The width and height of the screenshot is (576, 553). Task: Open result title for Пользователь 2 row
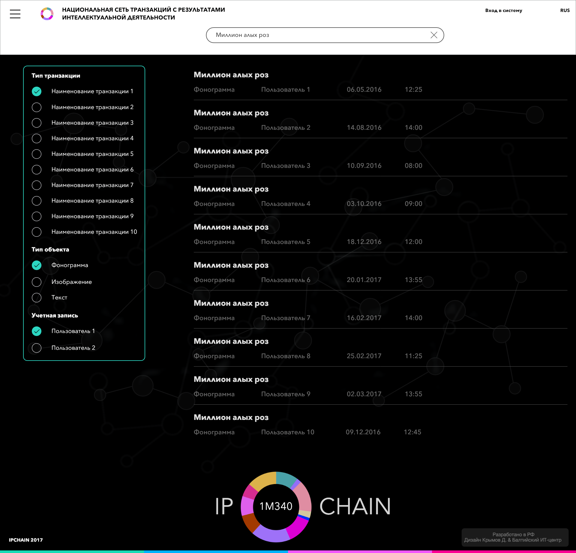(231, 113)
